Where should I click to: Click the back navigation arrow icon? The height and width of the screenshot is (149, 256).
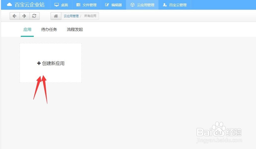click(x=15, y=16)
